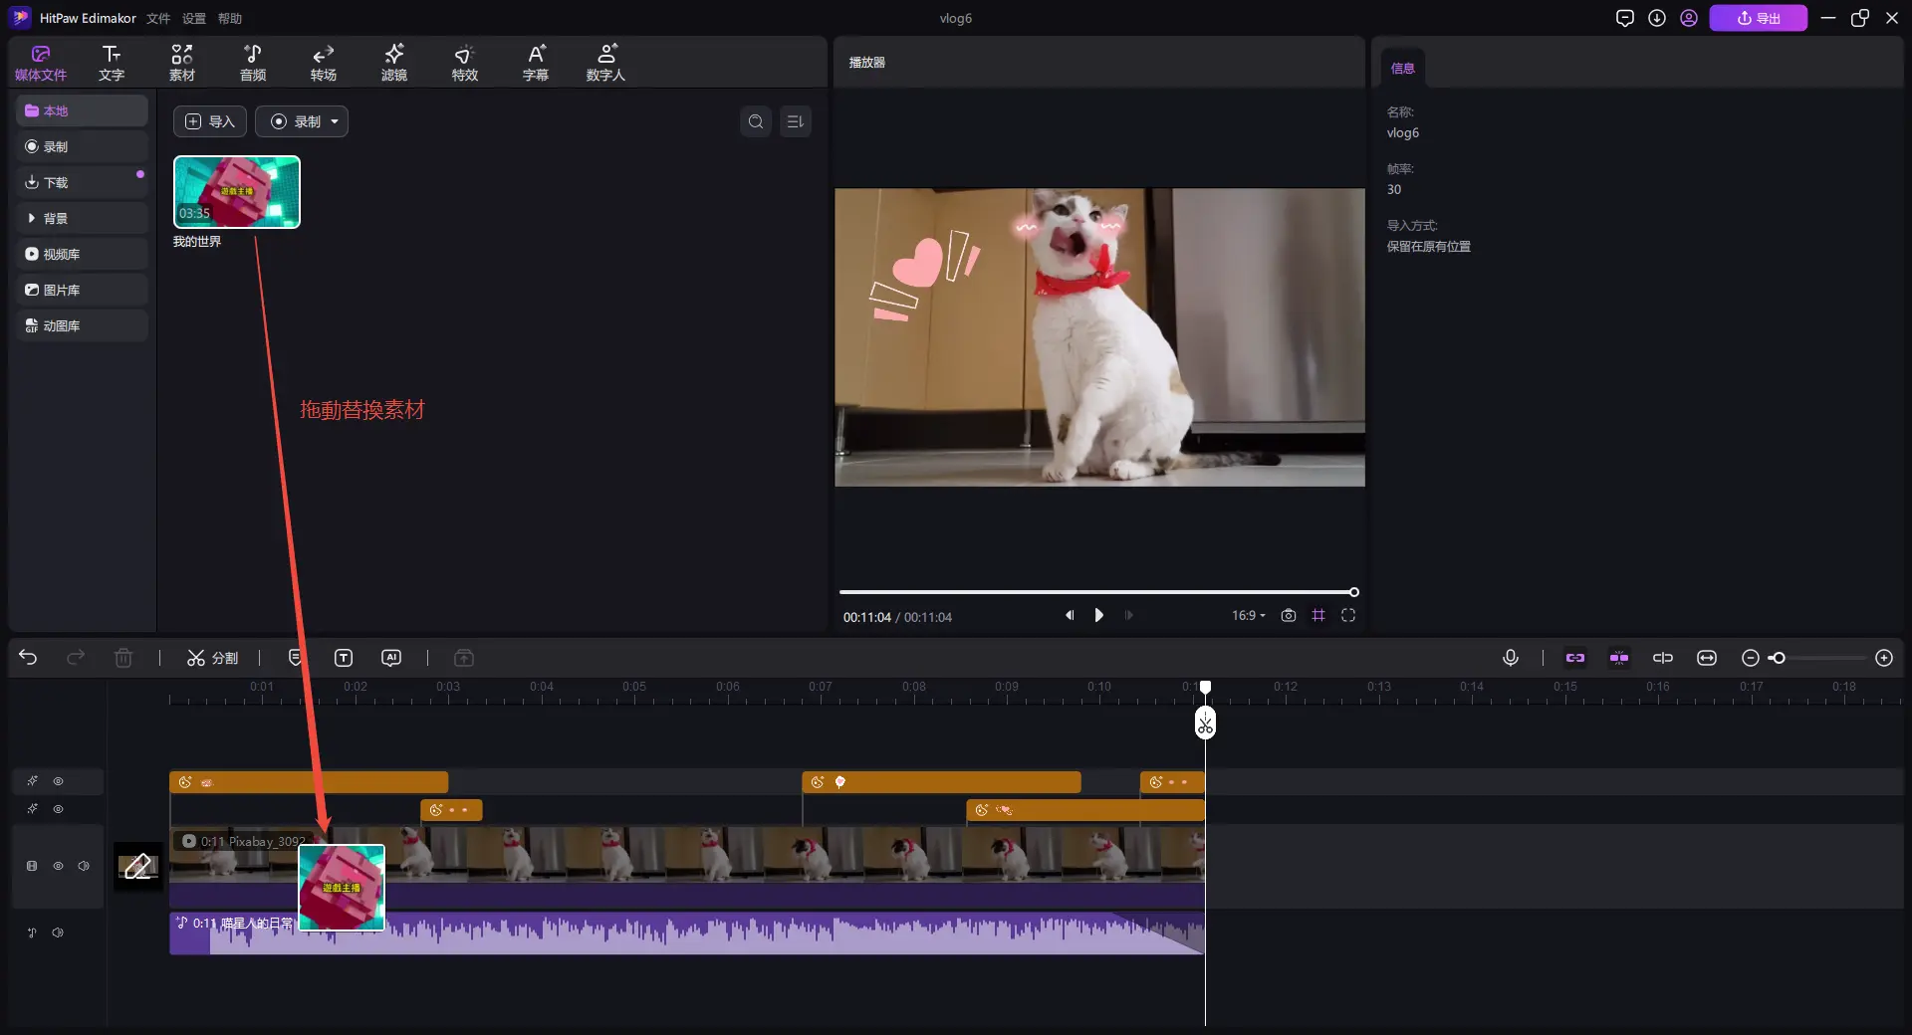The image size is (1912, 1035).
Task: Step to next frame
Action: [1128, 615]
